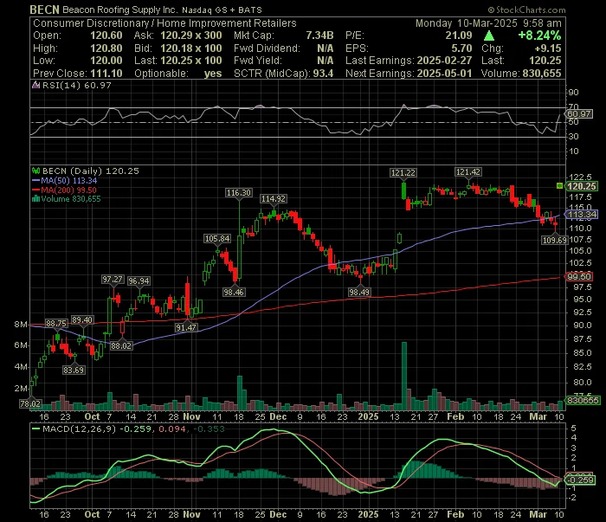Click the 116.30 peak price label
Screen dimensions: 606x522
[x=239, y=192]
